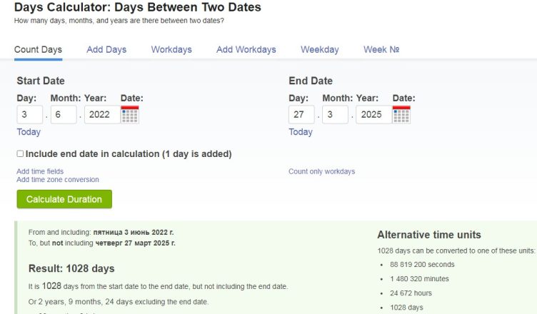Focus the End Date year field

374,114
